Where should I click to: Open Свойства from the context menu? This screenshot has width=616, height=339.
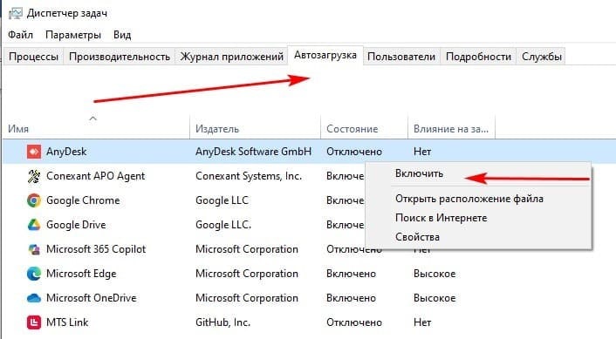tap(417, 237)
